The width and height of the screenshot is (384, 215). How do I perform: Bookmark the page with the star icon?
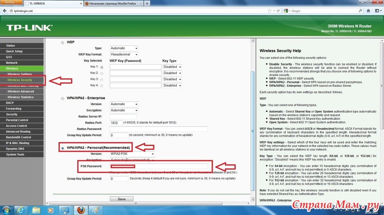tap(269, 11)
